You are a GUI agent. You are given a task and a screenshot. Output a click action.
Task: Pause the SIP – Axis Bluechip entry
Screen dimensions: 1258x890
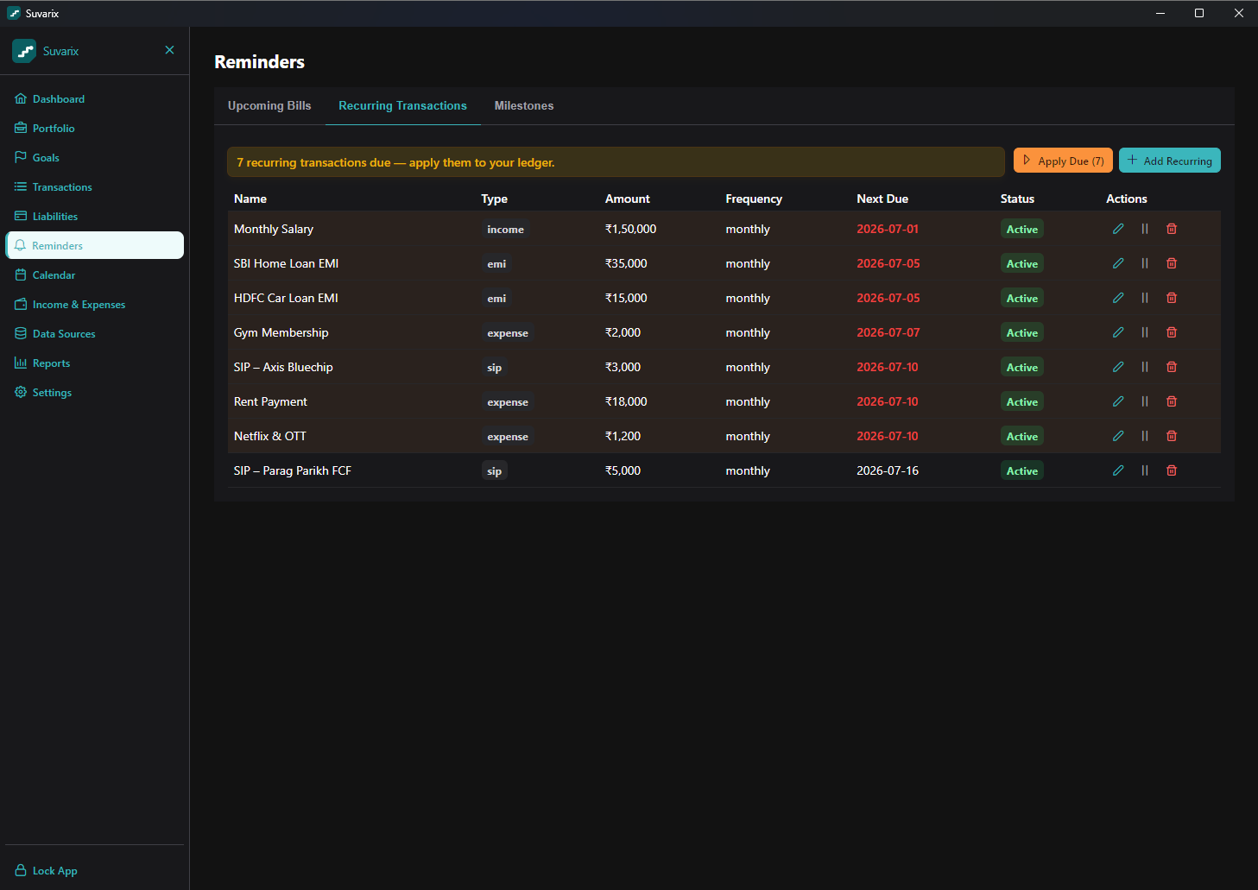coord(1145,367)
